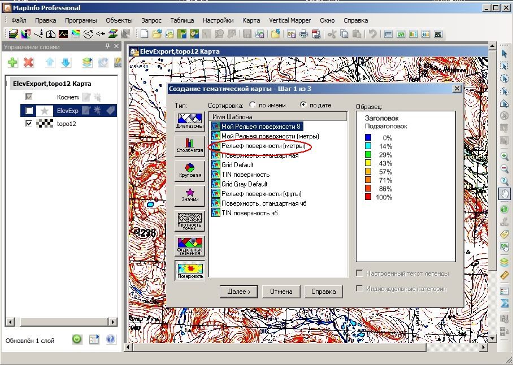The image size is (513, 365).
Task: Choose the Столбчатая bar chart type
Action: click(x=190, y=146)
